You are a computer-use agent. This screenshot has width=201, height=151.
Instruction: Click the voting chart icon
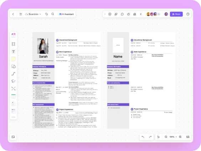point(135,14)
